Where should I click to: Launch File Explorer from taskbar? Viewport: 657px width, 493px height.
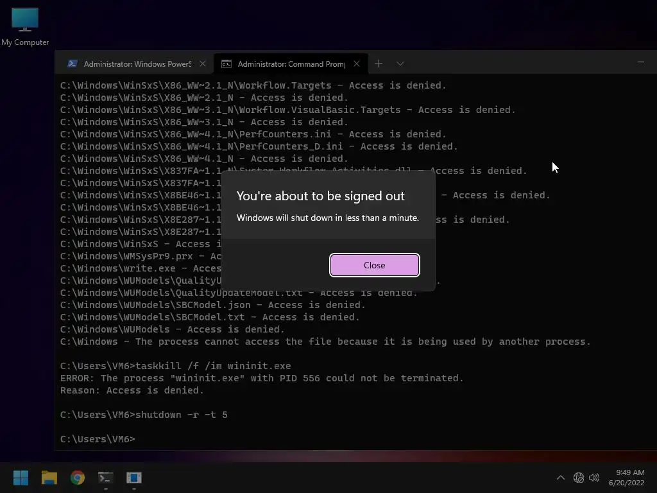coord(49,478)
